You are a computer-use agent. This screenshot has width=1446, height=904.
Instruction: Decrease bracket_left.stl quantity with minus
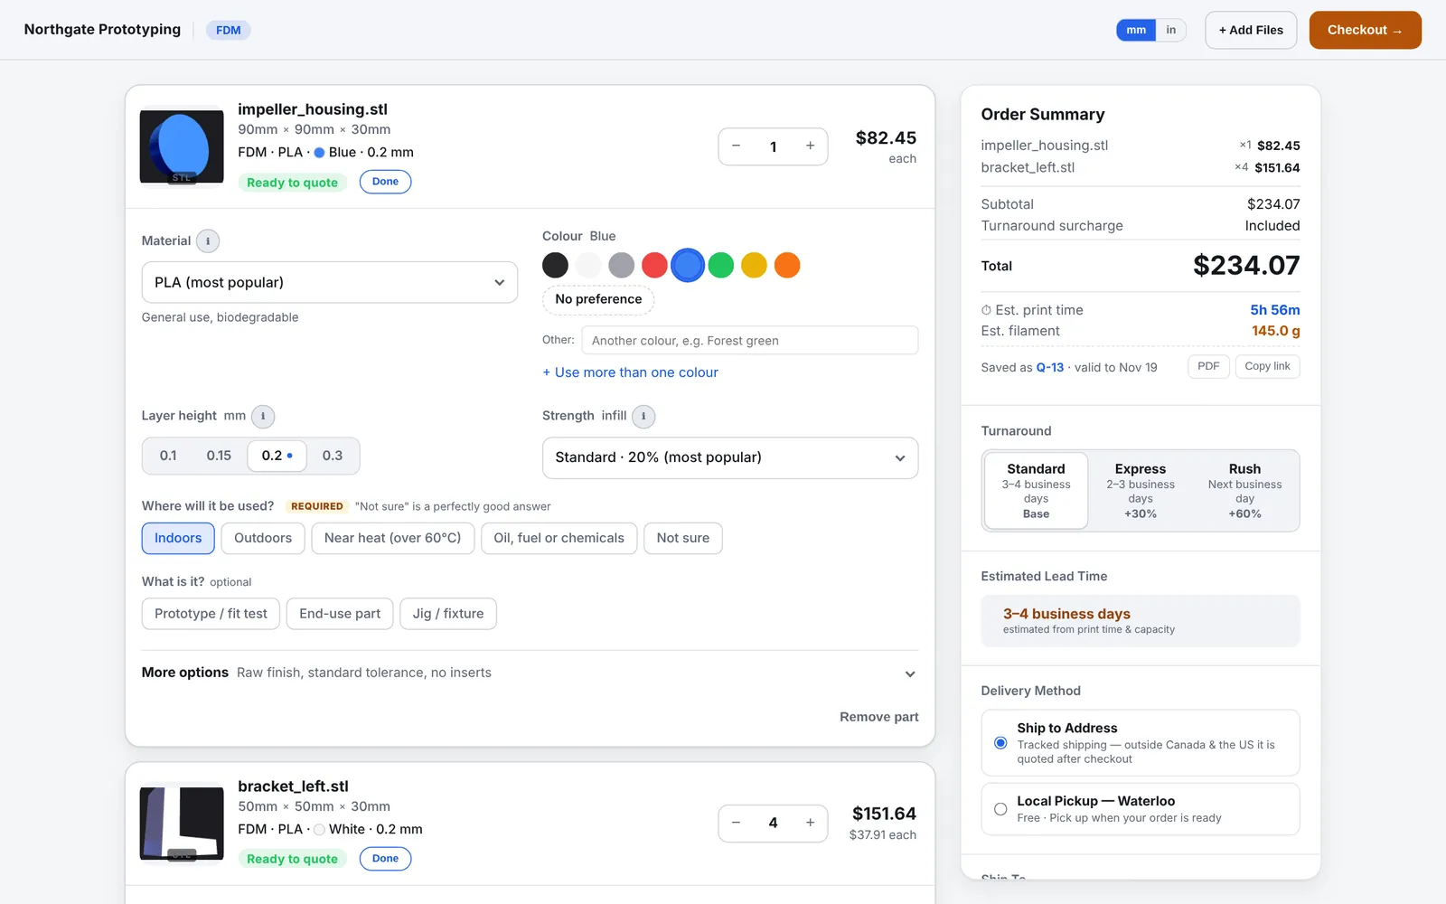[x=737, y=823]
